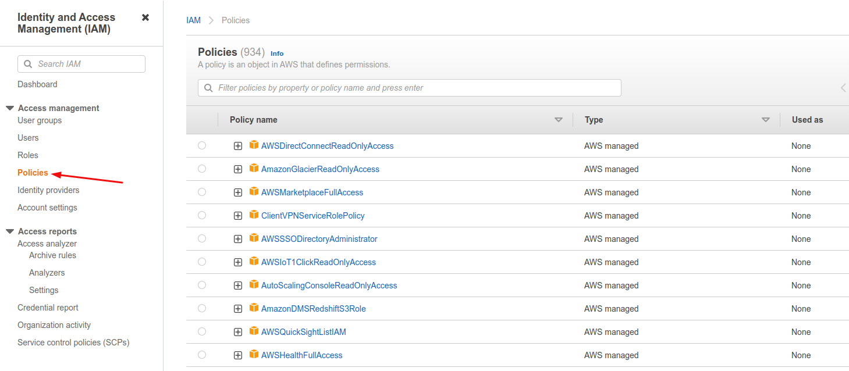Screen dimensions: 849x371
Task: Click the orange AWSSSODirectoryAdministrator policy icon
Action: tap(254, 238)
